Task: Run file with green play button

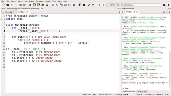Action: pos(30,5)
